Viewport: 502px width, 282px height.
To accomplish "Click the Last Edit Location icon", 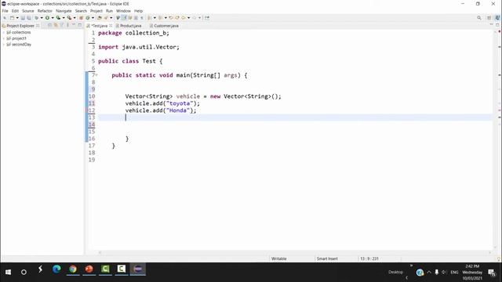I will (171, 18).
